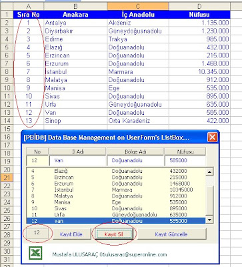This screenshot has width=242, height=267.
Task: Click the sheet cell Van in row 13
Action: tap(75, 112)
